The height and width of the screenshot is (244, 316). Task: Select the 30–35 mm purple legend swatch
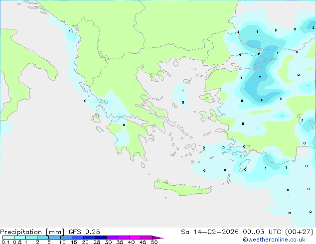(x=112, y=238)
